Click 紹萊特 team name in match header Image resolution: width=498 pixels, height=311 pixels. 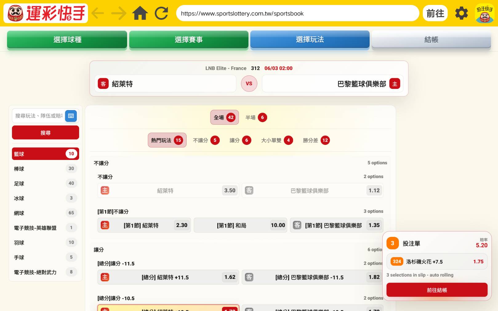coord(122,84)
